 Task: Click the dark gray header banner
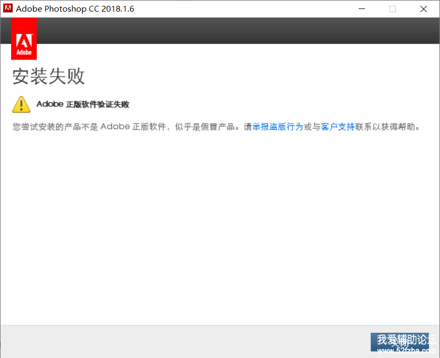[x=238, y=31]
